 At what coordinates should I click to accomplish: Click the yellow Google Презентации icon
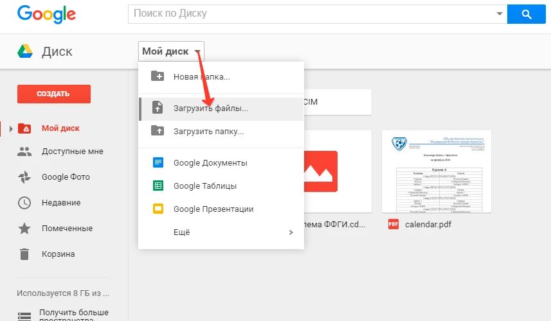(158, 209)
